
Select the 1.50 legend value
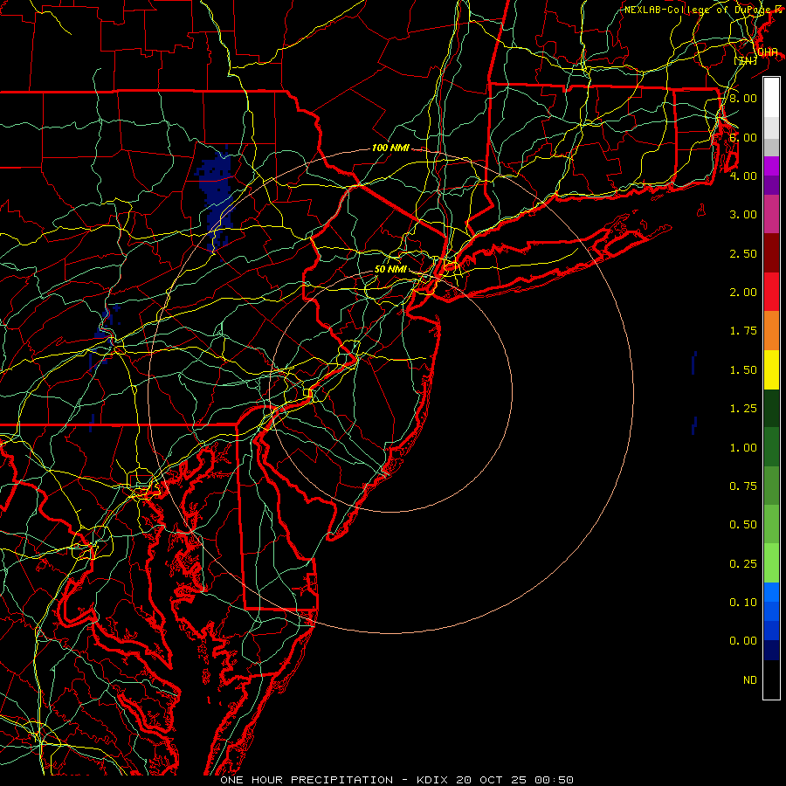pyautogui.click(x=743, y=370)
